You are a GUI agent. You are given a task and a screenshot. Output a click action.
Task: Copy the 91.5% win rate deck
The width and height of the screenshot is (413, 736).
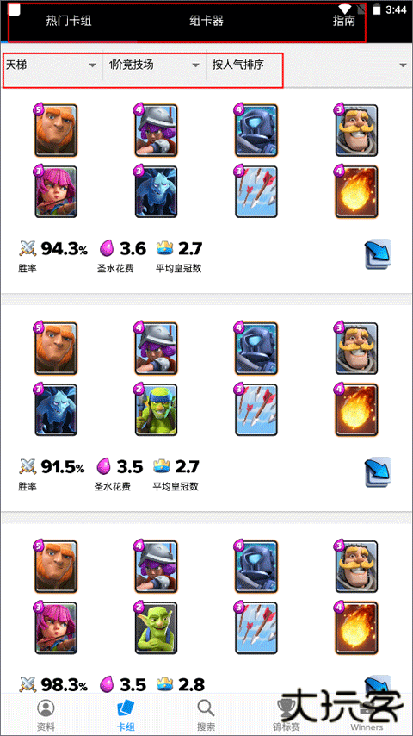379,471
